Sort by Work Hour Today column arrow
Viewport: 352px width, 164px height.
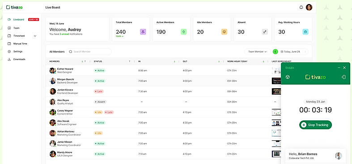tap(263, 61)
